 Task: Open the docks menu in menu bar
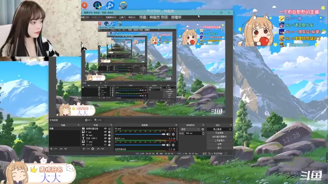[x=85, y=17]
